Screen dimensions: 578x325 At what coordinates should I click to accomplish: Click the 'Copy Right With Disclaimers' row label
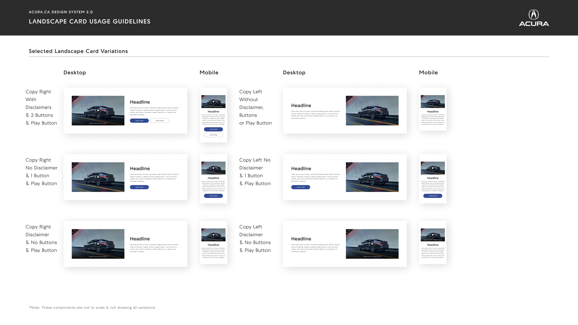pyautogui.click(x=41, y=107)
